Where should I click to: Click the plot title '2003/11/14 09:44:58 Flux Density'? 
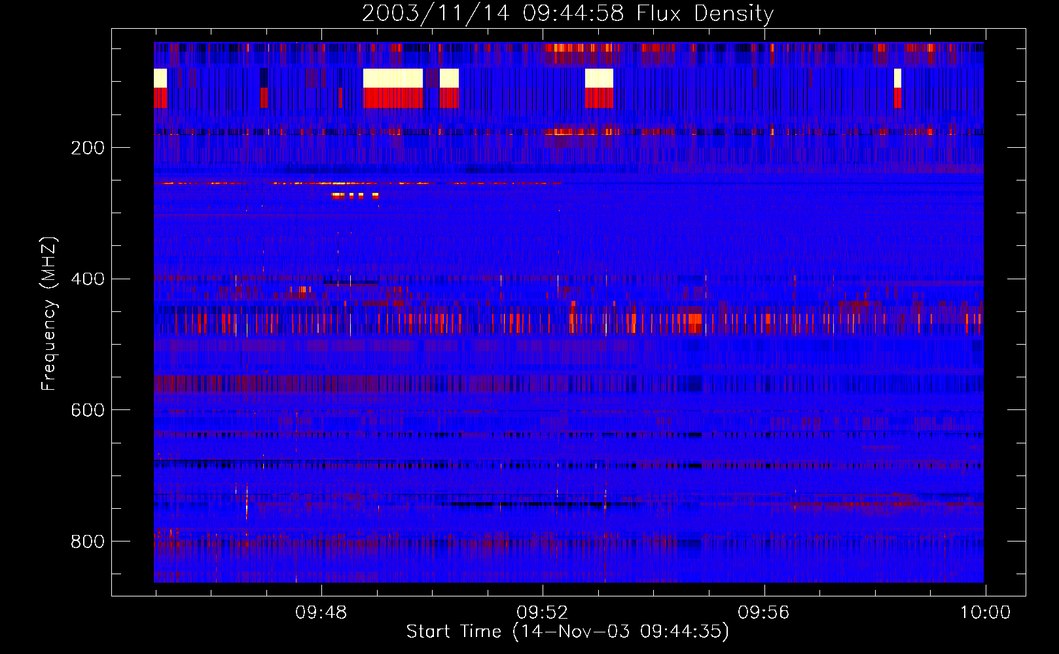click(x=568, y=14)
